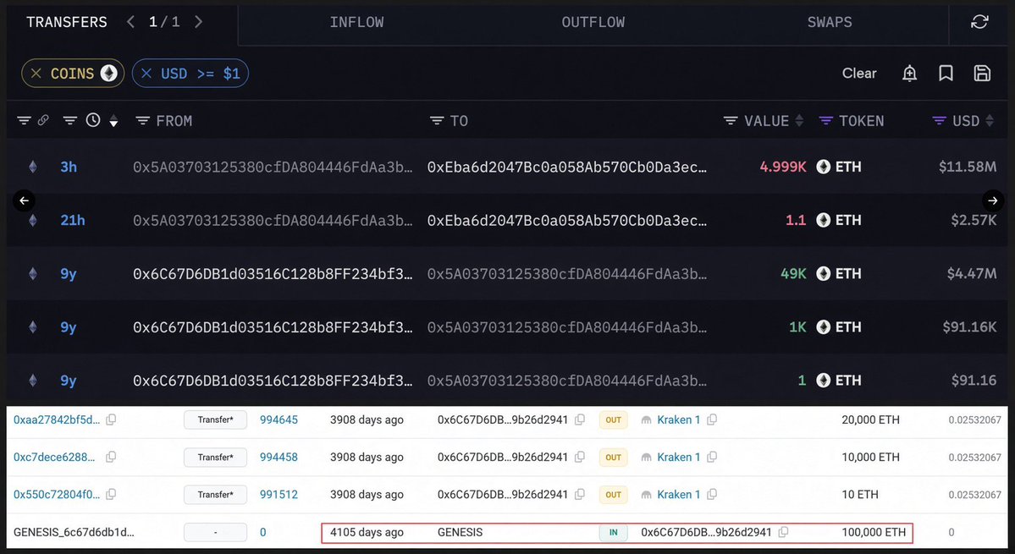Open 0x6C67D6DB1 sender in 49K row
This screenshot has width=1015, height=554.
[273, 273]
